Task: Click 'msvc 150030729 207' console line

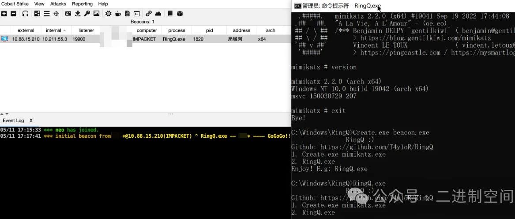Action: [324, 96]
